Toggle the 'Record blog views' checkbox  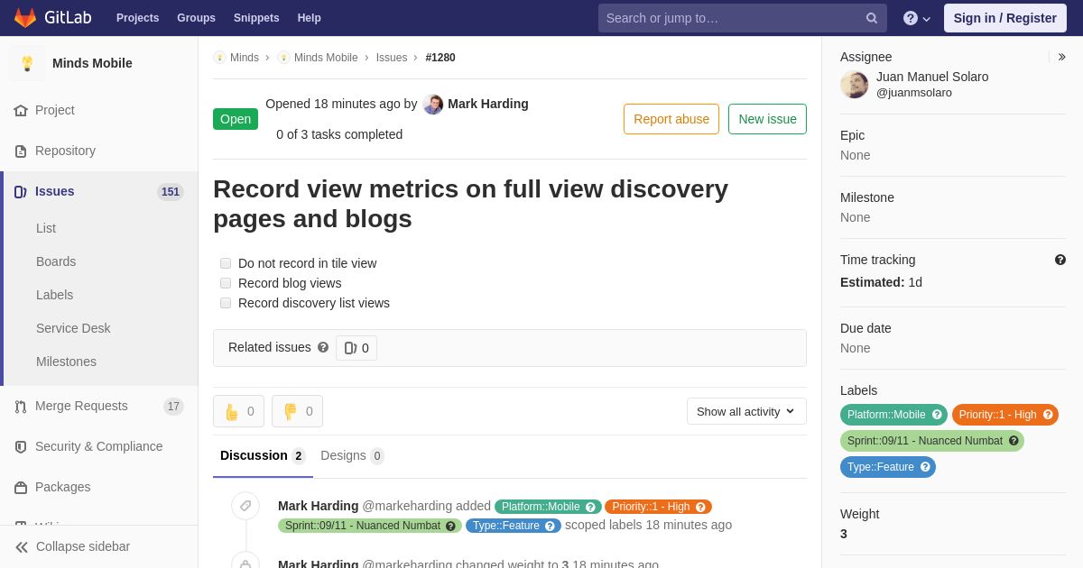pyautogui.click(x=226, y=283)
